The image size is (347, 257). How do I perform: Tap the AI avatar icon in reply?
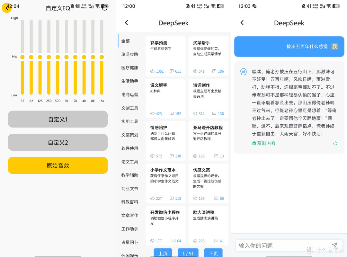(x=244, y=72)
